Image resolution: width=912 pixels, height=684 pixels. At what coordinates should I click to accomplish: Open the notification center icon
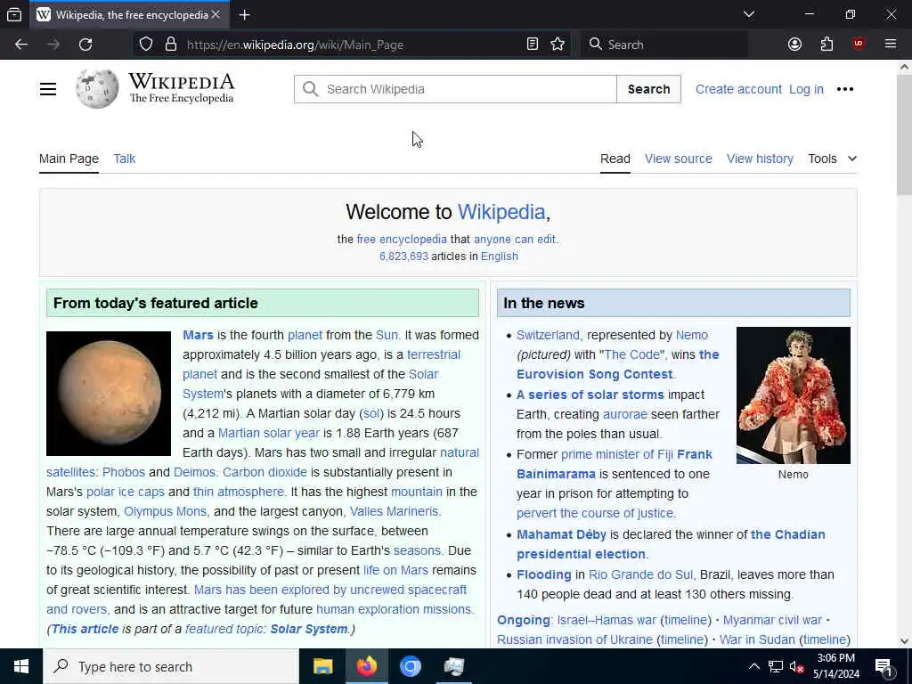[883, 667]
